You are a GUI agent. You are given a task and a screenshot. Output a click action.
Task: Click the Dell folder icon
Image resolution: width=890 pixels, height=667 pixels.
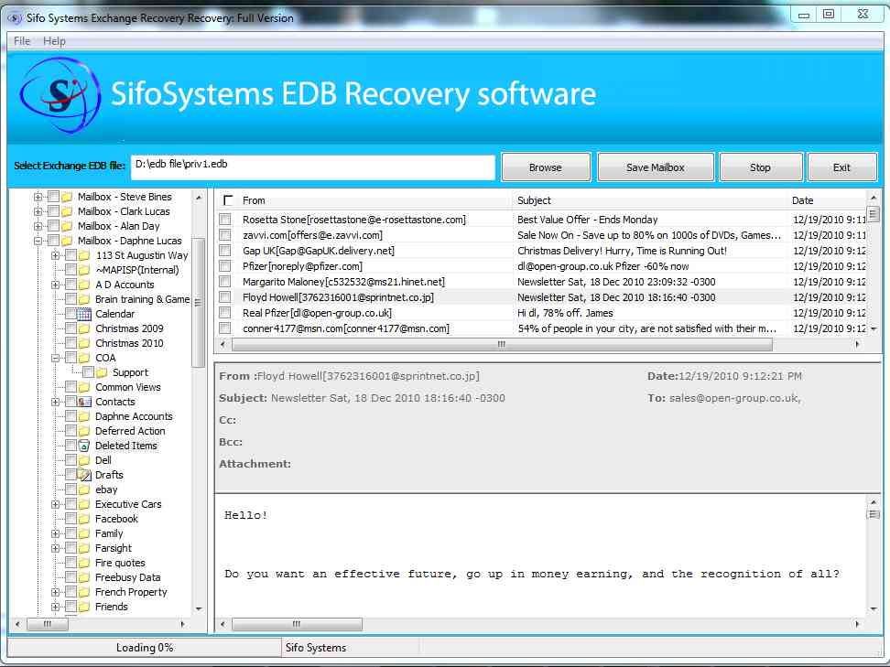84,460
